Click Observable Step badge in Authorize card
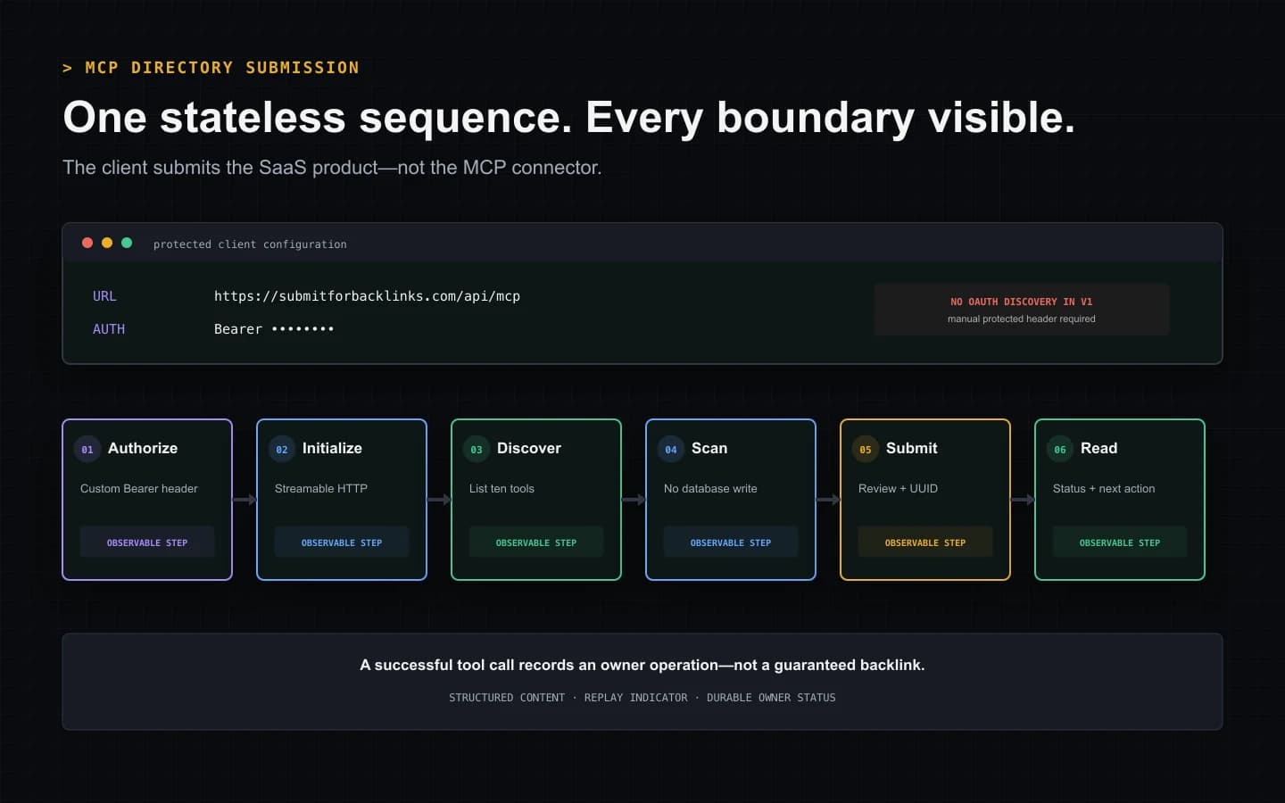Image resolution: width=1285 pixels, height=803 pixels. click(x=147, y=542)
